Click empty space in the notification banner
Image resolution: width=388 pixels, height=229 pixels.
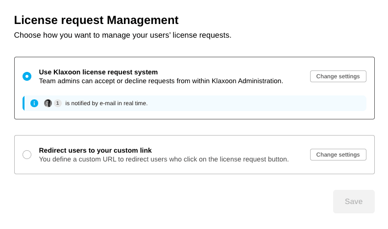click(255, 103)
